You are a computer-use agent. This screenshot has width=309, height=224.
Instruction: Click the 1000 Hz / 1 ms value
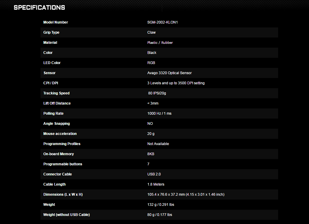pyautogui.click(x=160, y=113)
